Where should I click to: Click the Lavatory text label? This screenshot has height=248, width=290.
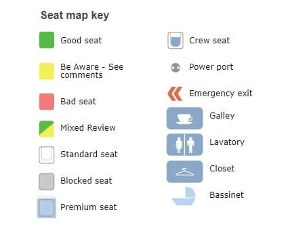click(x=227, y=142)
